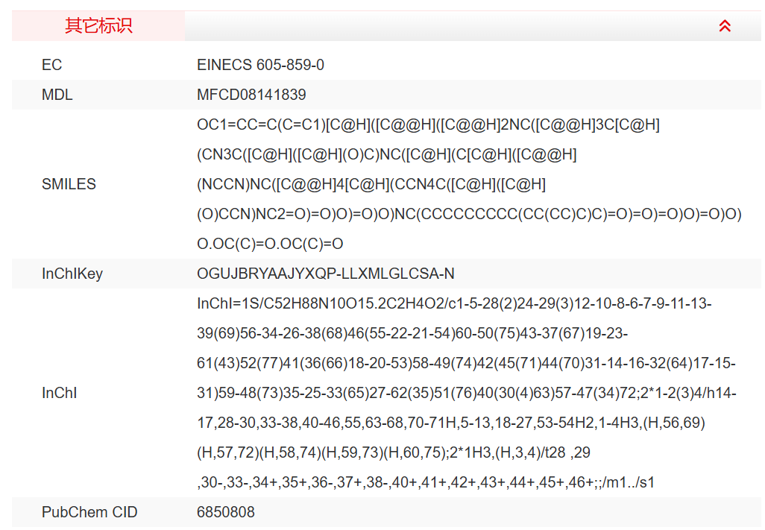This screenshot has height=530, width=765.
Task: Click the InChI row label
Action: pyautogui.click(x=60, y=393)
